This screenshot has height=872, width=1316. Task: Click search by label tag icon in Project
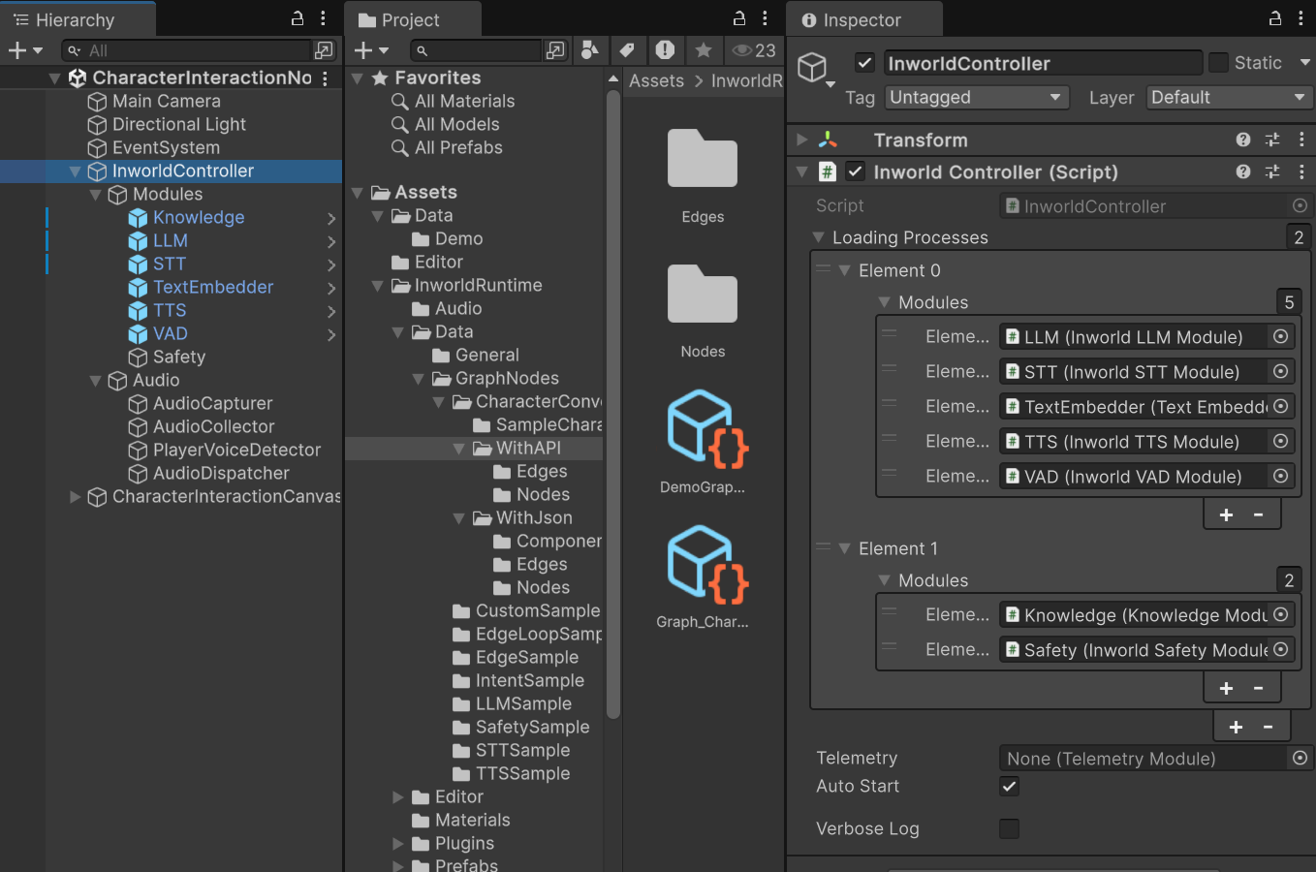point(627,50)
